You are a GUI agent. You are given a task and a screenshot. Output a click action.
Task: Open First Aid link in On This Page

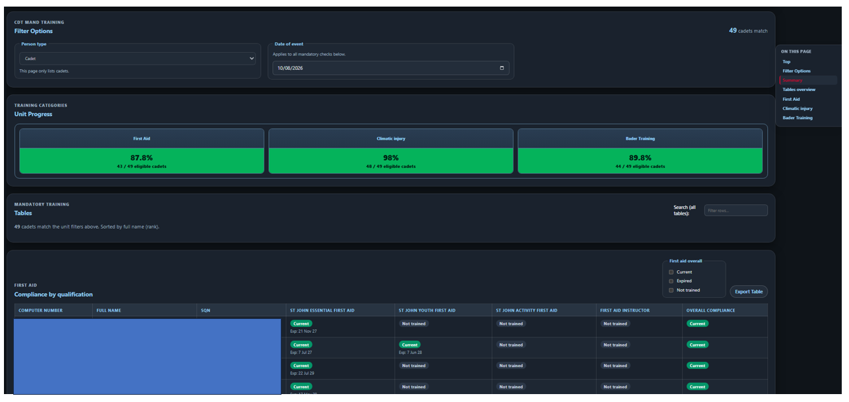(x=791, y=100)
